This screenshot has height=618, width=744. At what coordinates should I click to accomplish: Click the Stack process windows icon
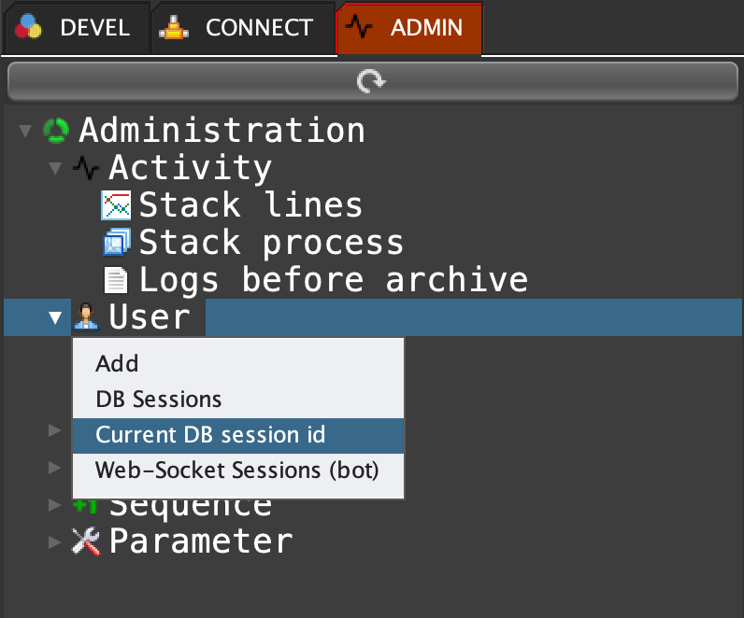(116, 243)
